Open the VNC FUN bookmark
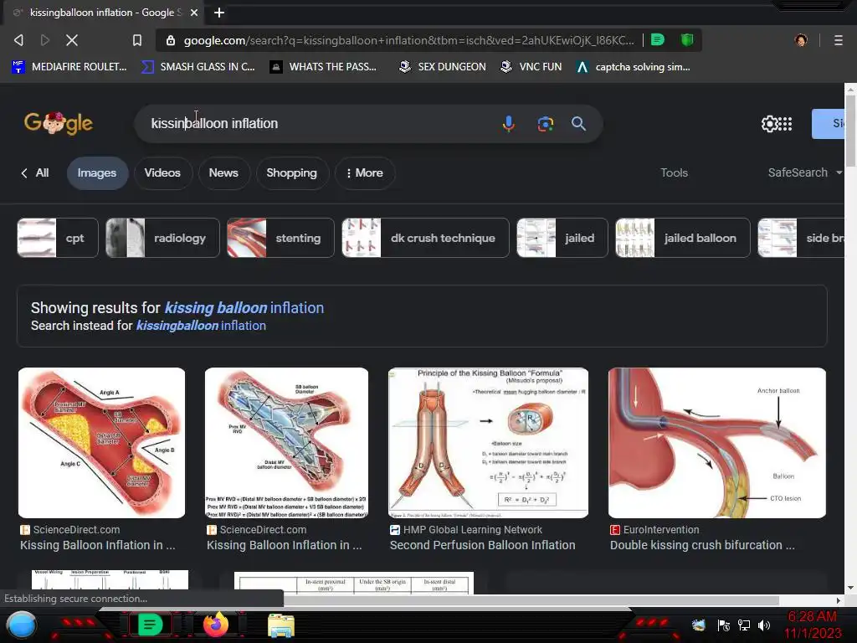This screenshot has width=857, height=643. coord(531,67)
